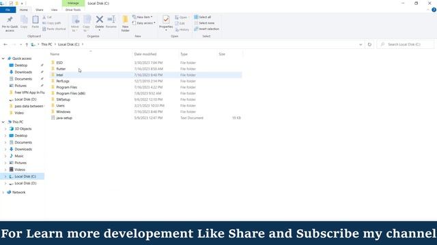Switch to Drive Tools tab
The width and height of the screenshot is (437, 245).
pyautogui.click(x=73, y=10)
